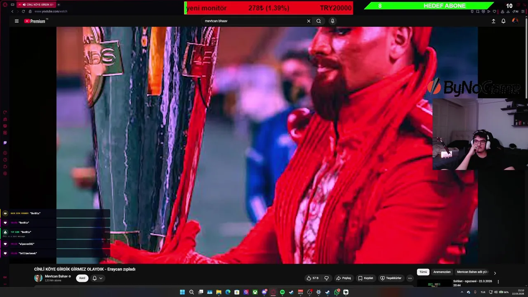Open Mevtcan Bahav channel name link
Viewport: 528px width, 297px height.
(56, 276)
